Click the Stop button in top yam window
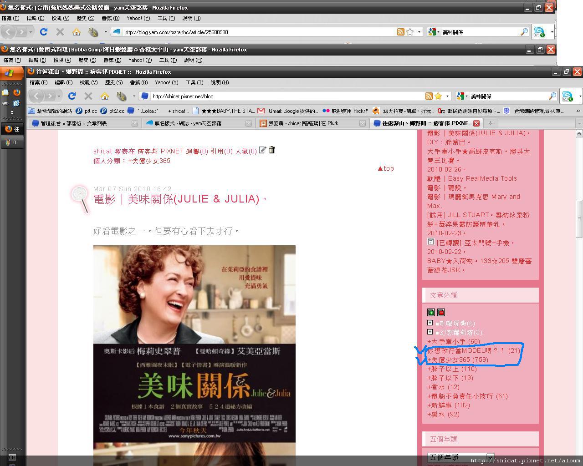 [x=60, y=32]
